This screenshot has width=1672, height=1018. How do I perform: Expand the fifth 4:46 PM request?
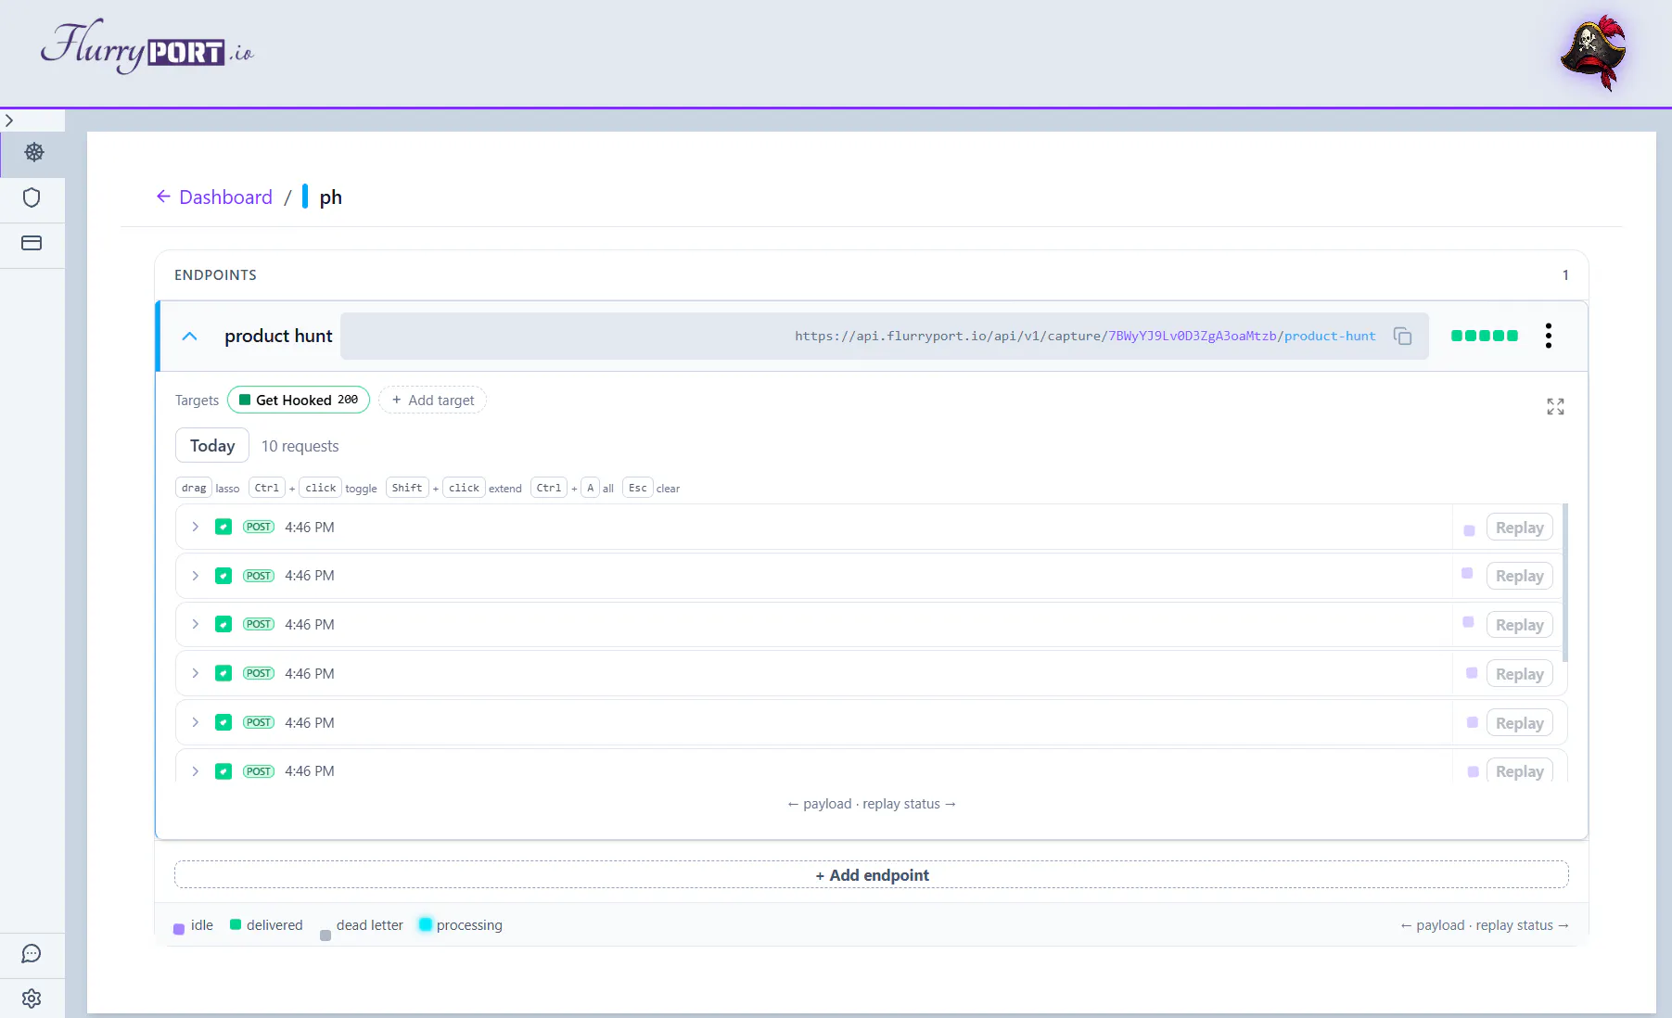195,722
